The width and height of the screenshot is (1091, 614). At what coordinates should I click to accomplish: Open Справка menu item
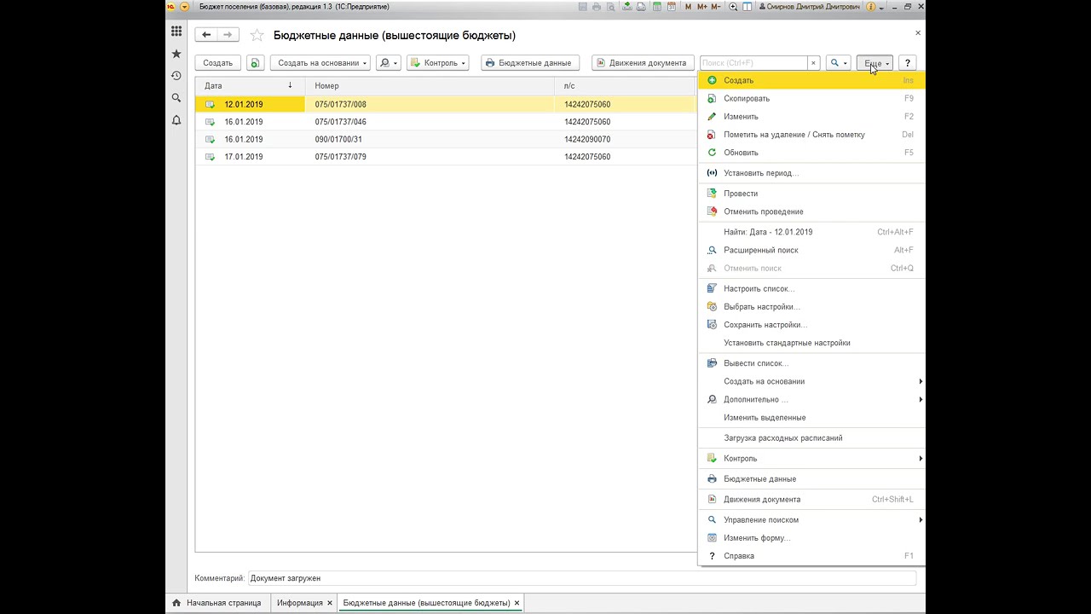pyautogui.click(x=811, y=556)
